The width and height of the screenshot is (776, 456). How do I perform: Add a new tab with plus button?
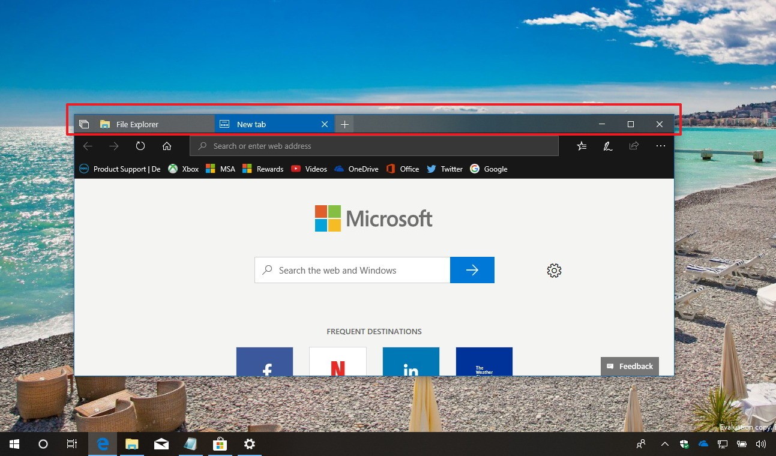[344, 124]
